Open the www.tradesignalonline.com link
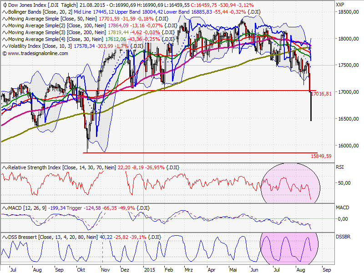364x273 pixels. point(36,53)
